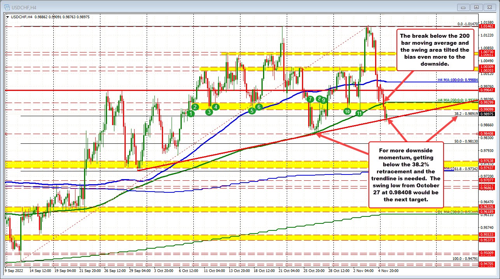Minimize the USDCHF,H4 chart window
500x279 pixels.
coord(463,7)
